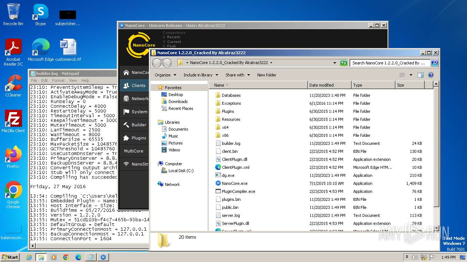Open Explorer help icon
467x262 pixels.
[431, 75]
